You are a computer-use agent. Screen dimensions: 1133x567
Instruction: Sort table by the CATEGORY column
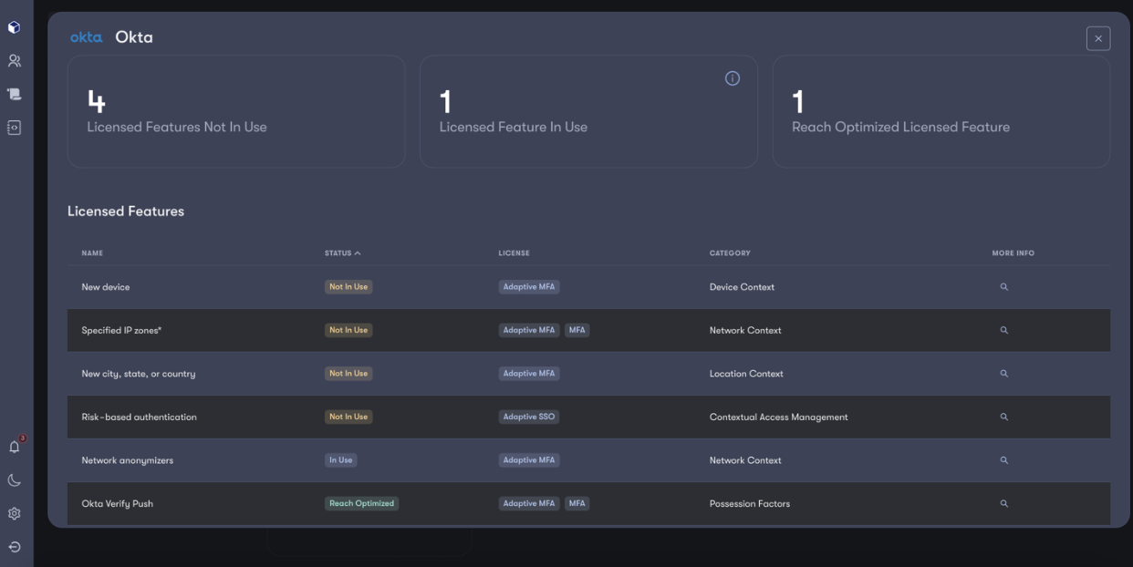pyautogui.click(x=730, y=253)
